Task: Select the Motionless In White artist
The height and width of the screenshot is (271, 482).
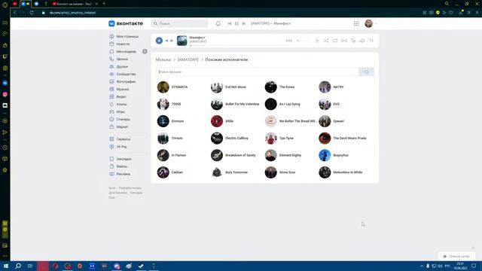Action: coord(340,172)
